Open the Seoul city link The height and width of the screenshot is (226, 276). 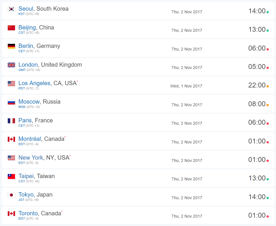point(26,9)
